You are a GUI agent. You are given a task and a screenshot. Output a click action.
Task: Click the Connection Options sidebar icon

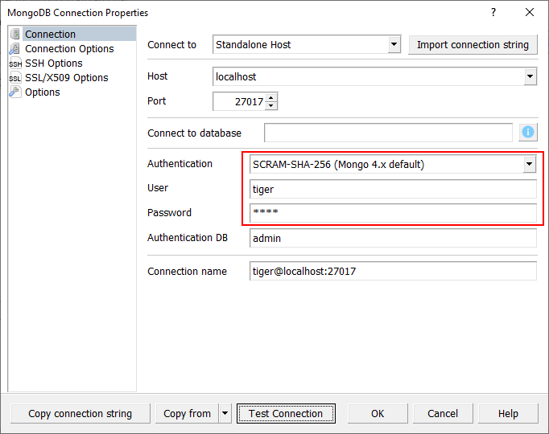(x=15, y=48)
